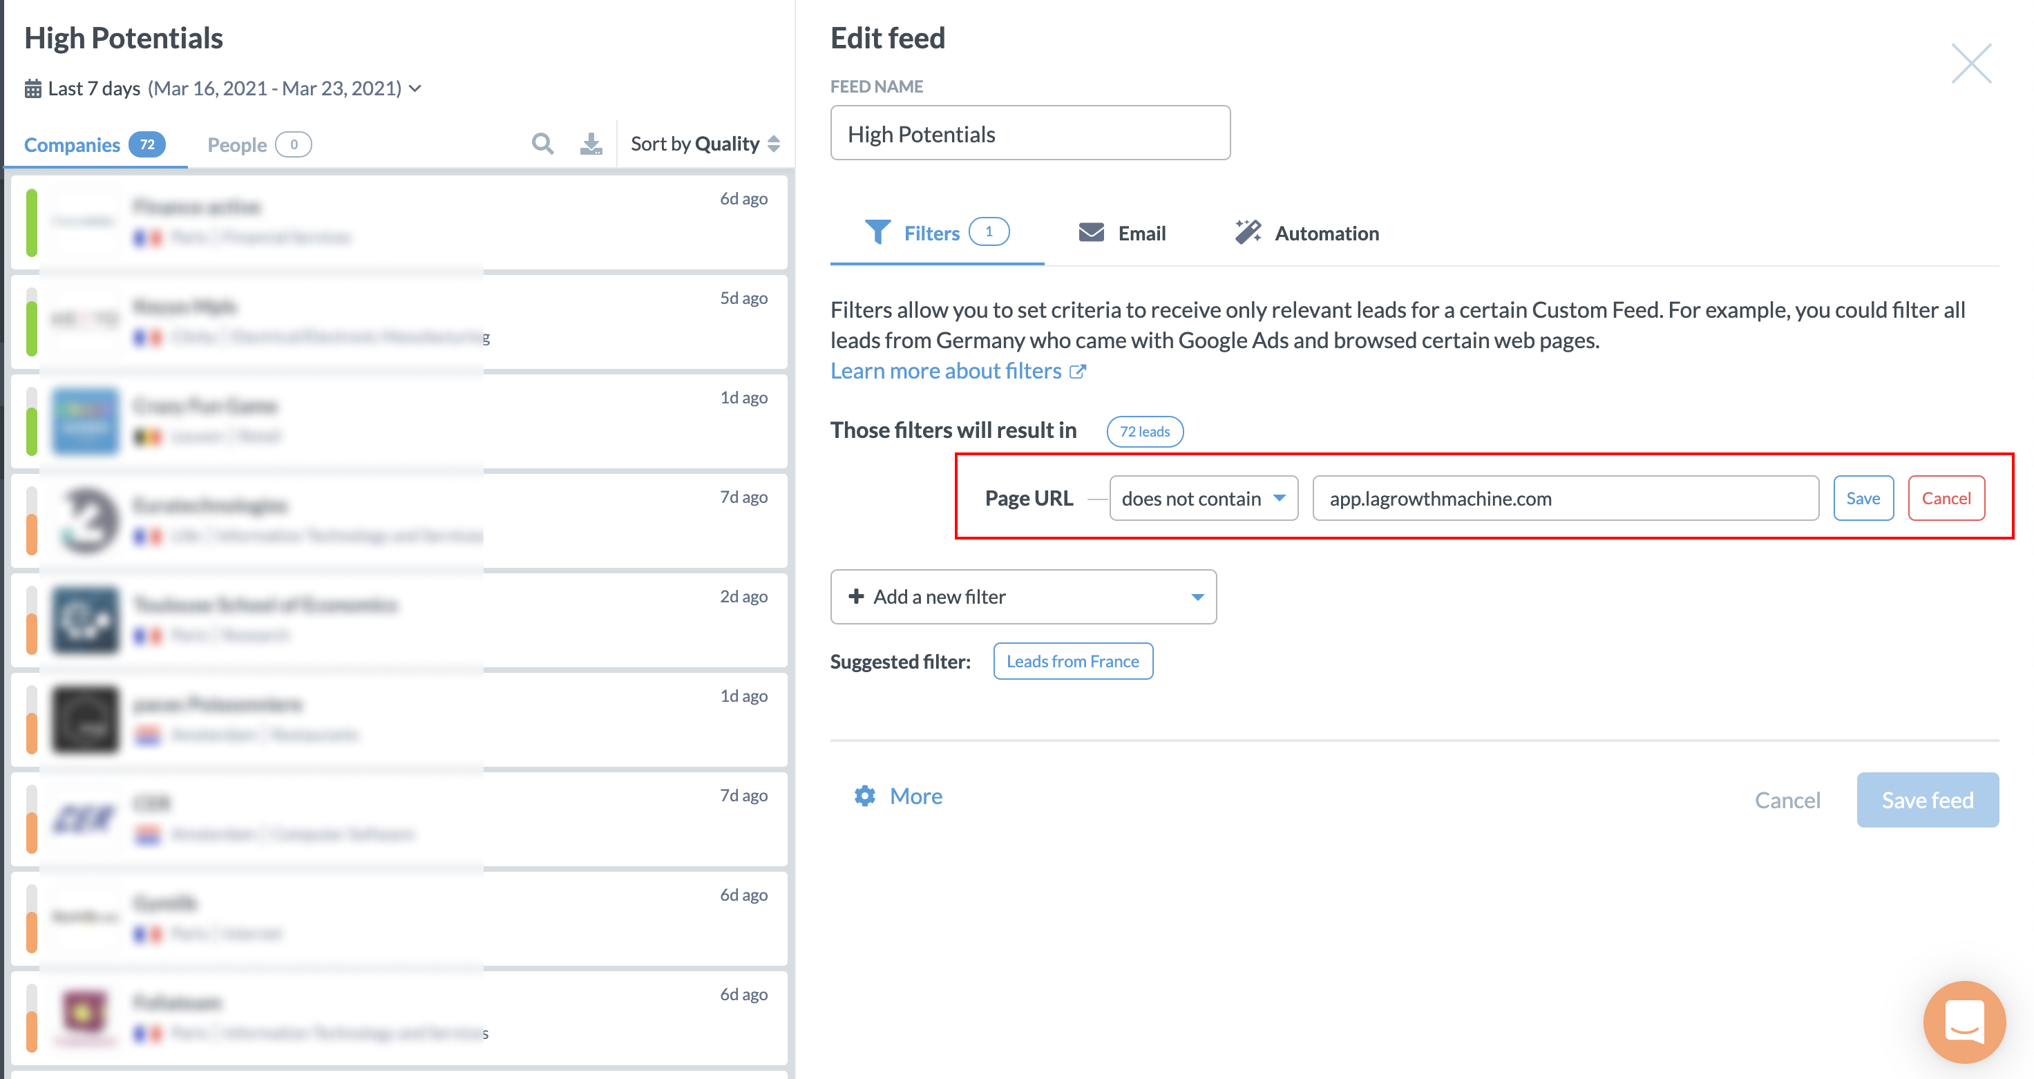
Task: Expand the Add a new filter dropdown
Action: point(1023,597)
